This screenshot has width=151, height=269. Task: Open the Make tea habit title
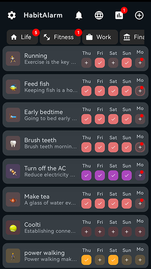[x=37, y=196]
